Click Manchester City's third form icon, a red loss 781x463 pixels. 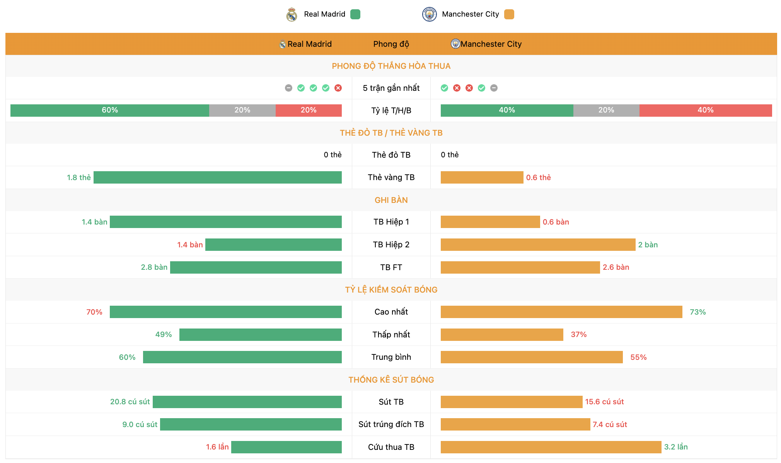pos(469,88)
